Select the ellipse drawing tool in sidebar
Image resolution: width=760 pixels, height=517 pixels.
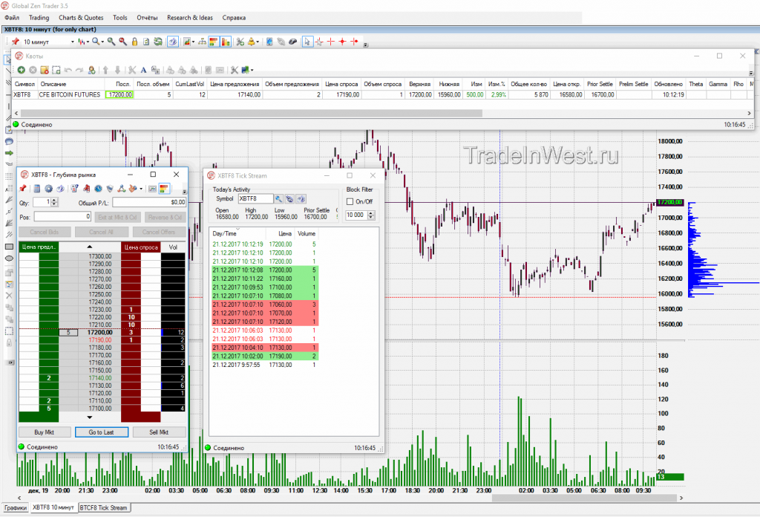tap(9, 258)
